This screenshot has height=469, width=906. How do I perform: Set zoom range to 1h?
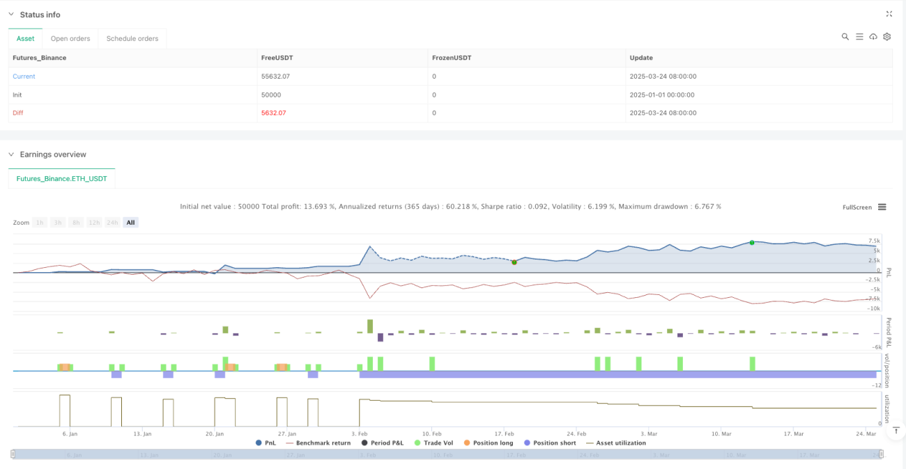pyautogui.click(x=40, y=223)
